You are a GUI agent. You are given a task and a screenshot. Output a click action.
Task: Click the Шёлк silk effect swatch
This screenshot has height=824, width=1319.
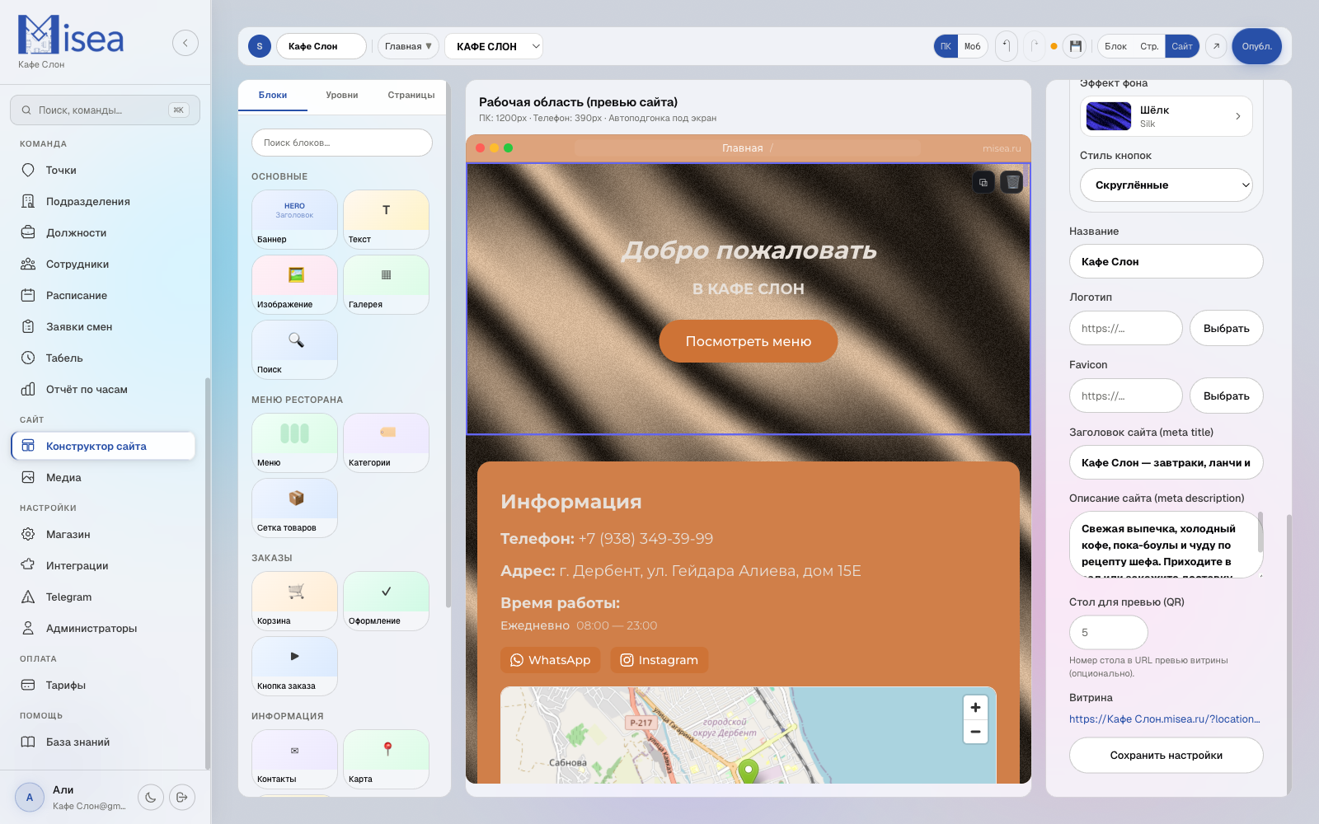tap(1108, 116)
